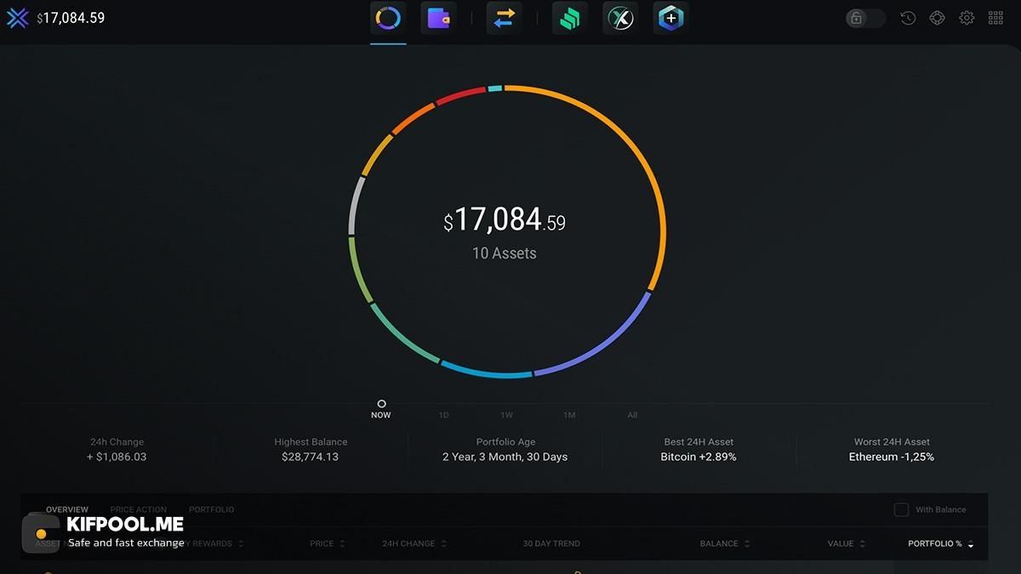Open the Wallet section
The width and height of the screenshot is (1021, 574).
tap(438, 17)
